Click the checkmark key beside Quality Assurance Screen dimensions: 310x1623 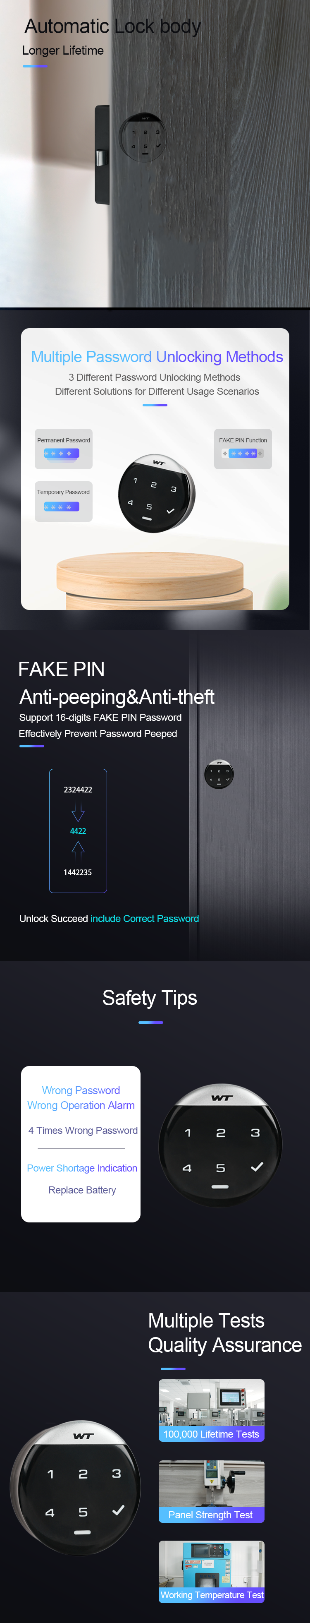point(118,1510)
